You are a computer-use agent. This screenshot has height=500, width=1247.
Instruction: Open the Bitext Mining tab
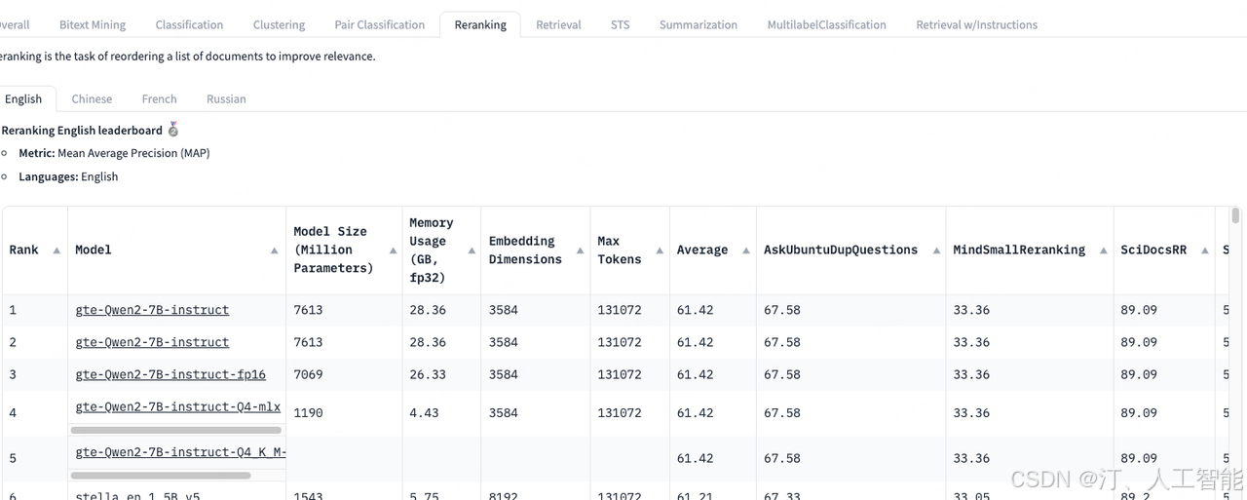coord(93,24)
